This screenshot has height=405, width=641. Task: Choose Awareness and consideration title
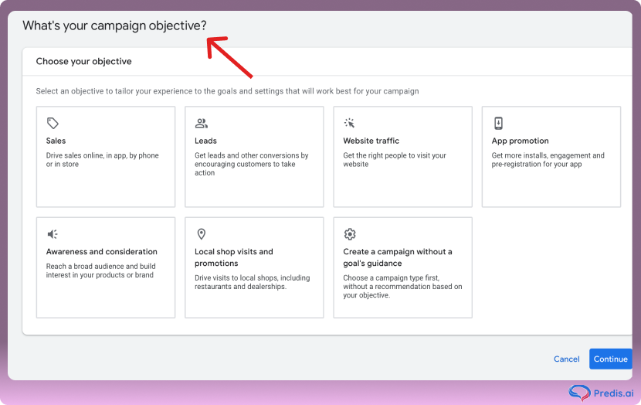pos(101,252)
